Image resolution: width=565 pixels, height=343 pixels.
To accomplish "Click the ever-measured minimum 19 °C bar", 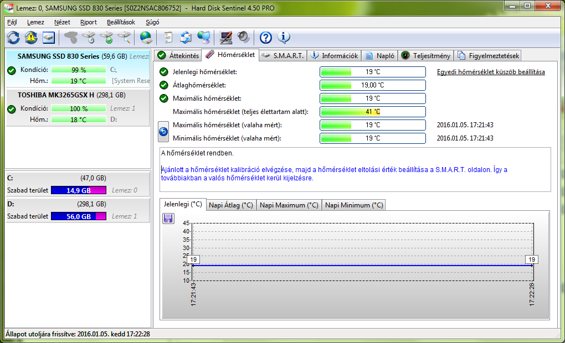I will (x=373, y=138).
